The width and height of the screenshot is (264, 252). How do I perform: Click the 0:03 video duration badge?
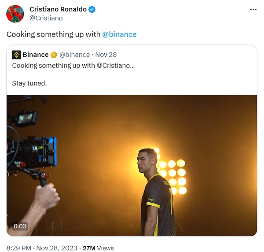[20, 226]
